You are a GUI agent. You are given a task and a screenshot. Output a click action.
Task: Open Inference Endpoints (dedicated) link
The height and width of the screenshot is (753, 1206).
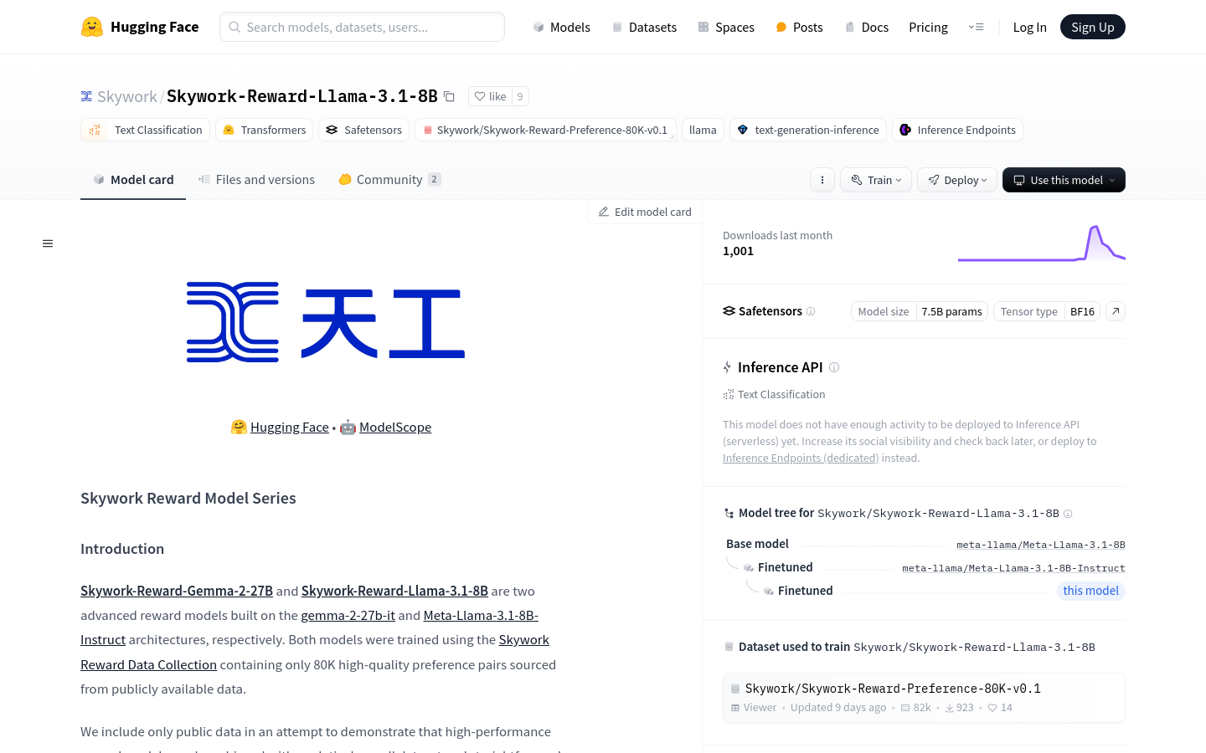coord(801,458)
